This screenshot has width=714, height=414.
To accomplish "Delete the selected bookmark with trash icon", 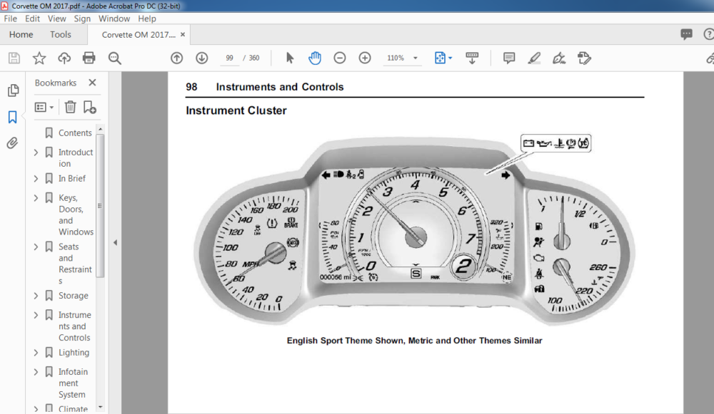I will [70, 108].
